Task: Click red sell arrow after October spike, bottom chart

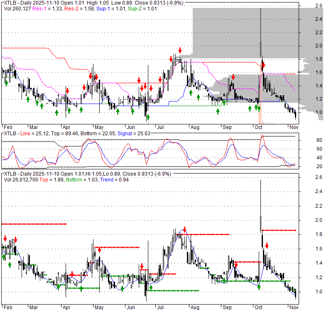Action: point(267,246)
